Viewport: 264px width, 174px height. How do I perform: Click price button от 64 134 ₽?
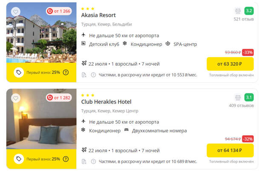tap(230, 151)
